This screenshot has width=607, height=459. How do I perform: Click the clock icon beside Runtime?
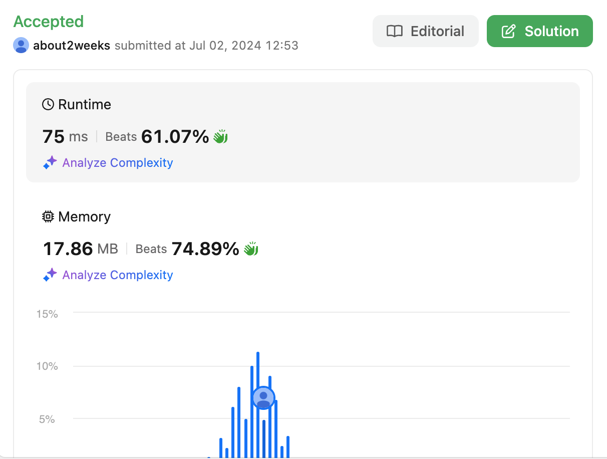[x=48, y=104]
